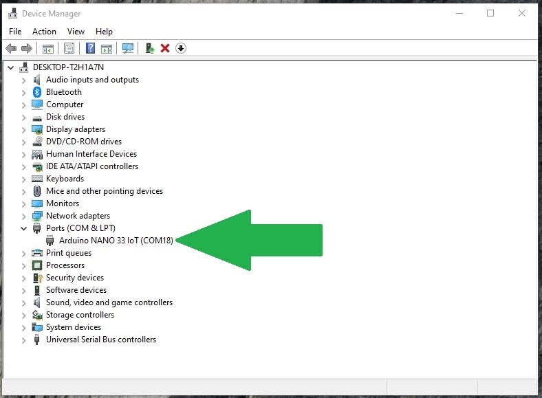Viewport: 542px width, 398px height.
Task: Click the Network adapters icon
Action: pos(37,216)
